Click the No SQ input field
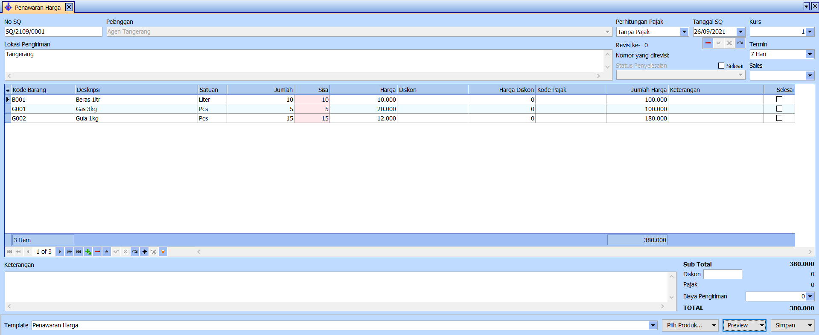 [53, 32]
